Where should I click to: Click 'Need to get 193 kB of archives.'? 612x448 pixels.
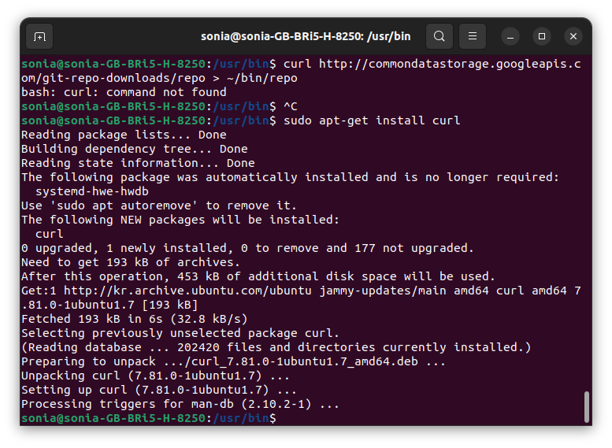pyautogui.click(x=131, y=262)
